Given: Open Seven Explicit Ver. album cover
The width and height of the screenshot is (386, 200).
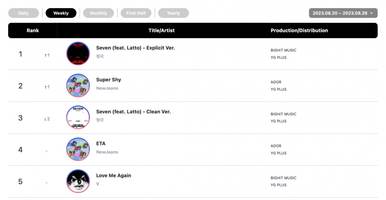Looking at the screenshot, I should [78, 53].
